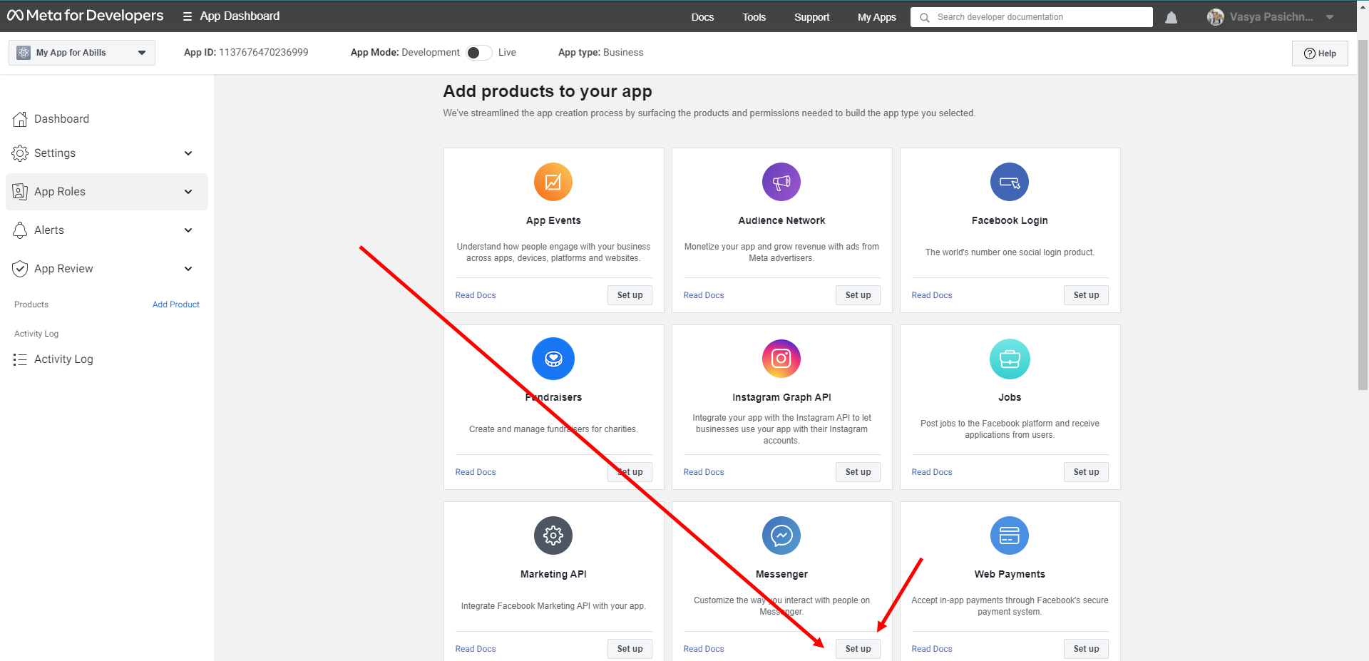This screenshot has width=1369, height=661.
Task: Click the Messenger product icon
Action: 781,536
